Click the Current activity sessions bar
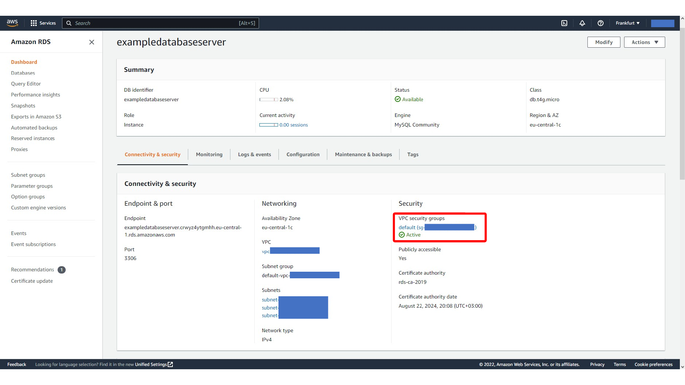The image size is (685, 385). (269, 125)
